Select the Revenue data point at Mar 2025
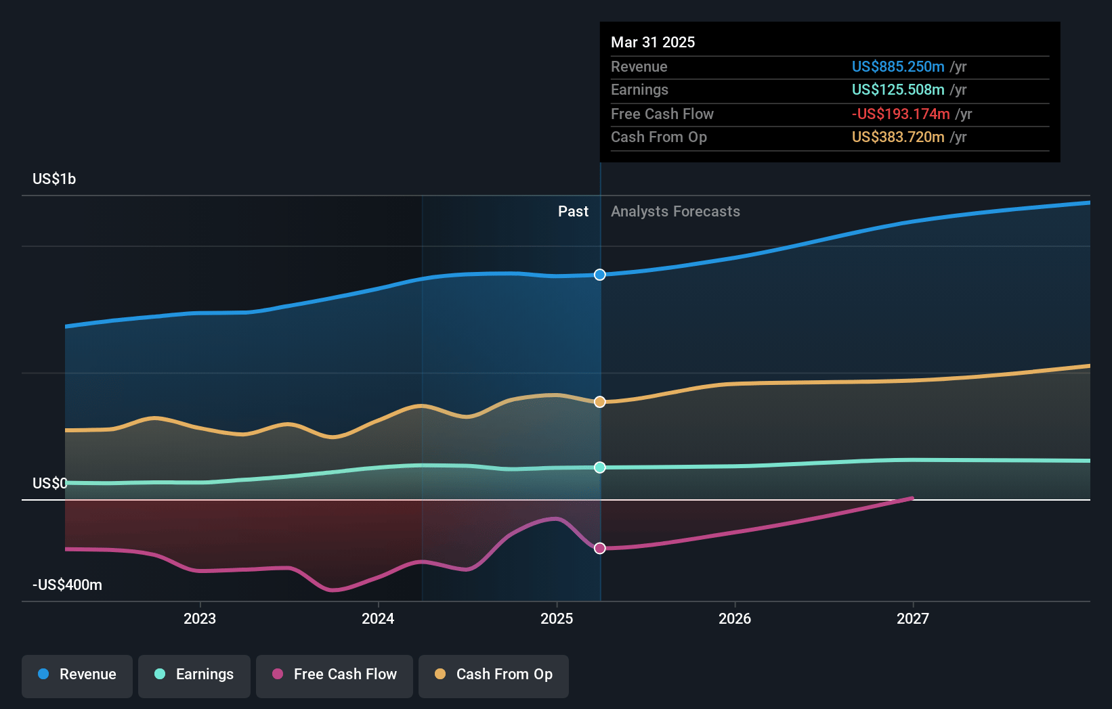1112x709 pixels. [600, 275]
